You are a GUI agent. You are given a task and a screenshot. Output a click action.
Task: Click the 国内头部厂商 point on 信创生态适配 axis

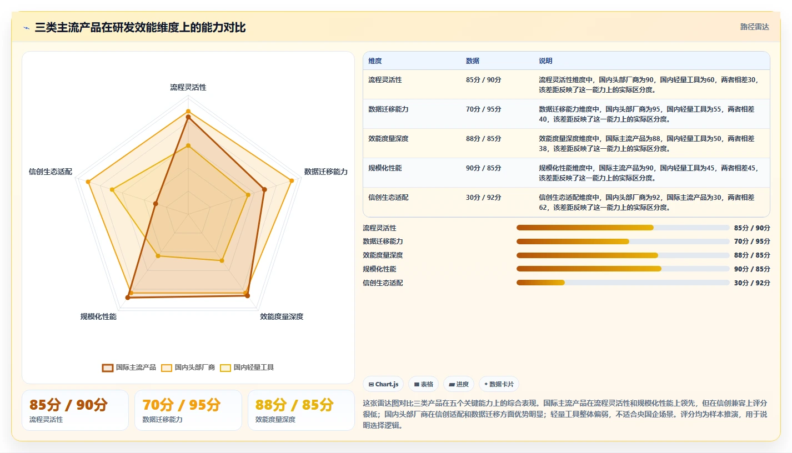tap(88, 182)
